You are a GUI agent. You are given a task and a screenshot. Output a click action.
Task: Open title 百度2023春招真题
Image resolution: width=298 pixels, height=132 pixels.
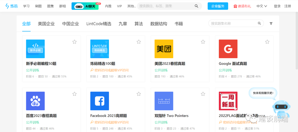41,116
